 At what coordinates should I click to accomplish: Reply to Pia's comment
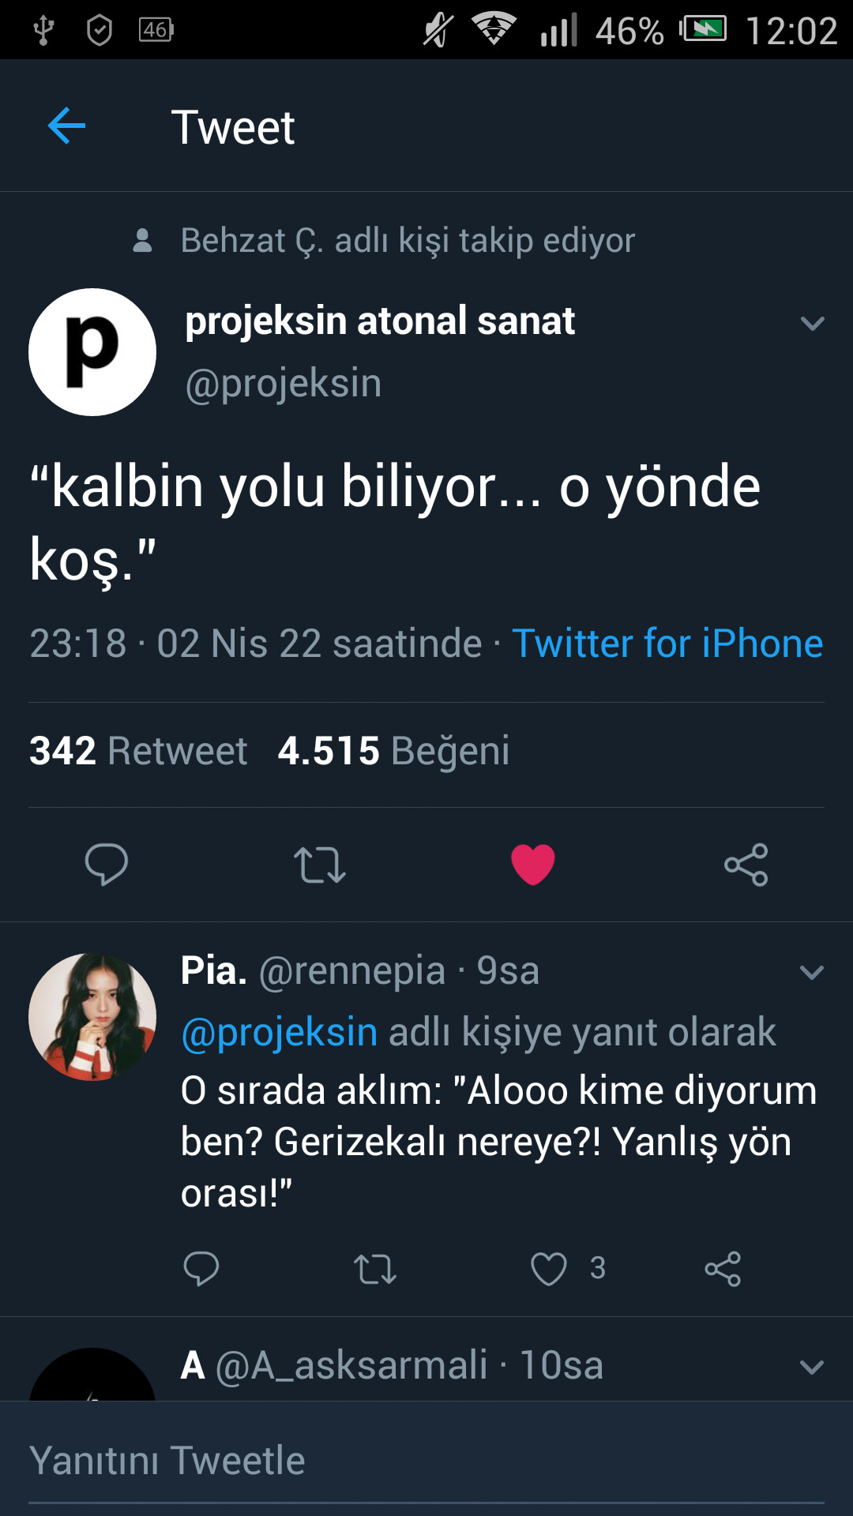201,1269
